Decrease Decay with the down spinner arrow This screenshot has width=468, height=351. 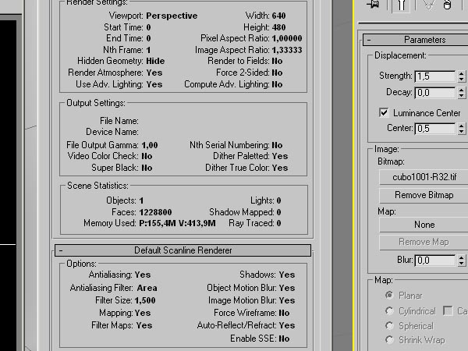462,96
